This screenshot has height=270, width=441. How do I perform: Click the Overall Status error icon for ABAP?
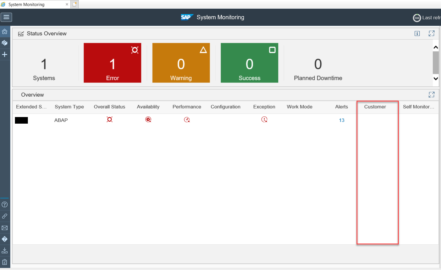point(109,119)
